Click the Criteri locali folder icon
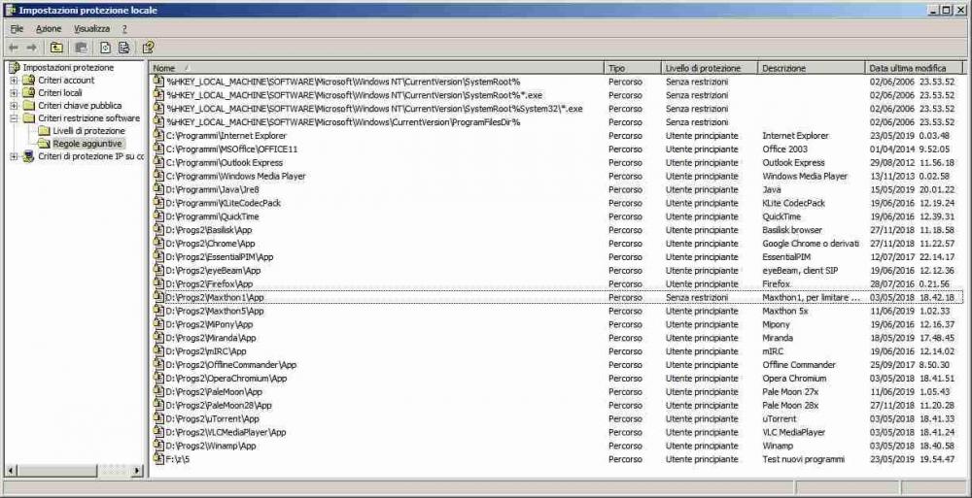The image size is (972, 498). coord(28,93)
